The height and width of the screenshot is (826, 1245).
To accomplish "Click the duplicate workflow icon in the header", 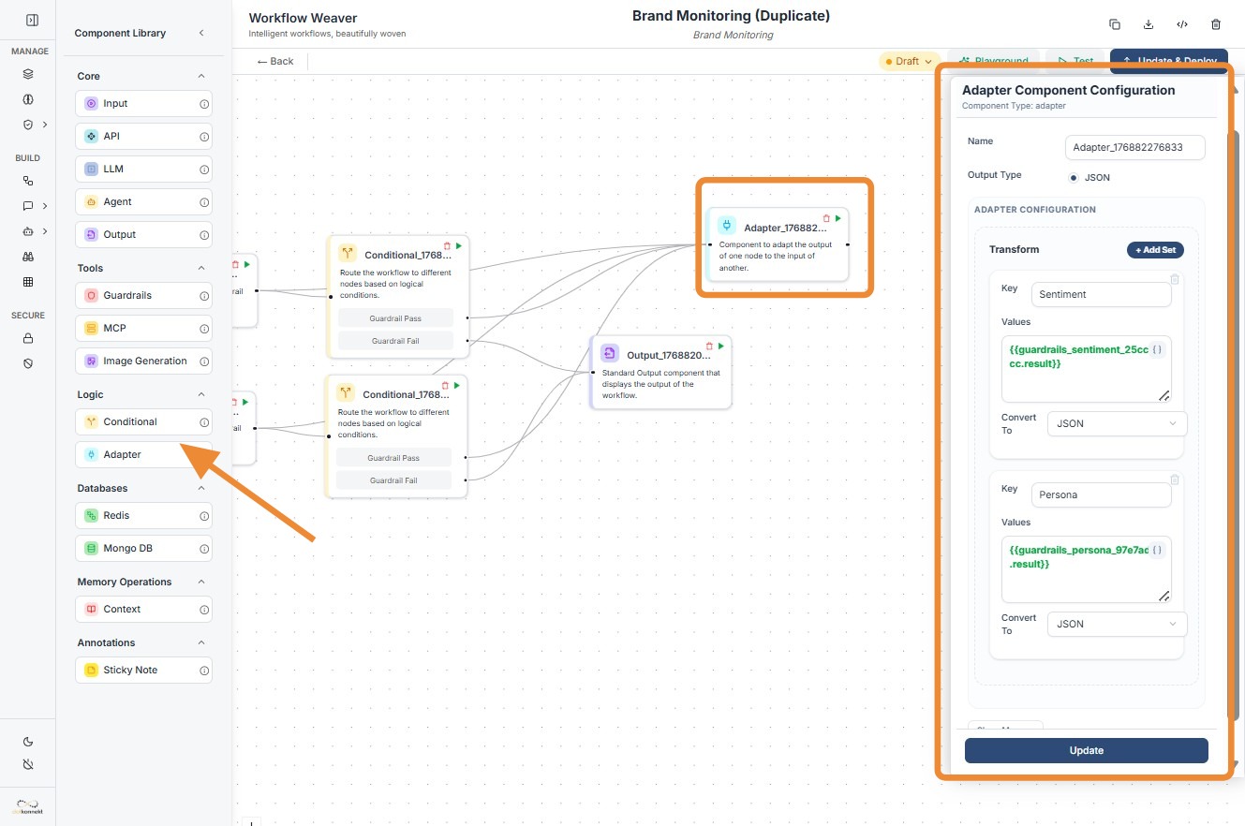I will click(1115, 24).
